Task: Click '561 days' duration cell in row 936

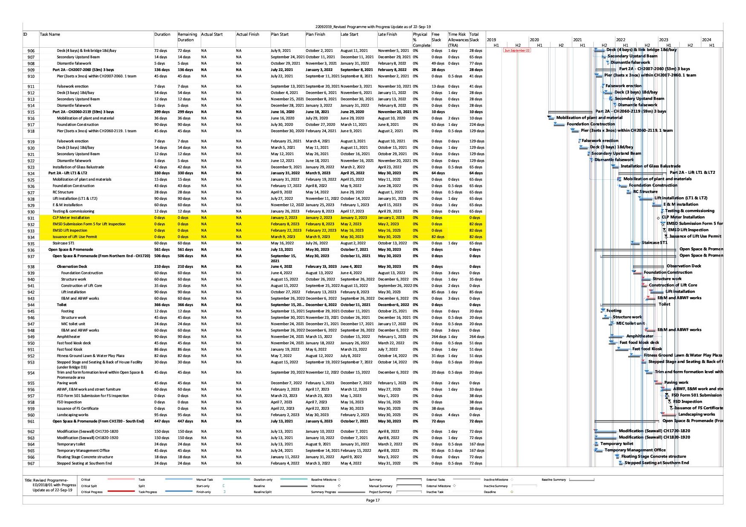Action: tap(162, 250)
